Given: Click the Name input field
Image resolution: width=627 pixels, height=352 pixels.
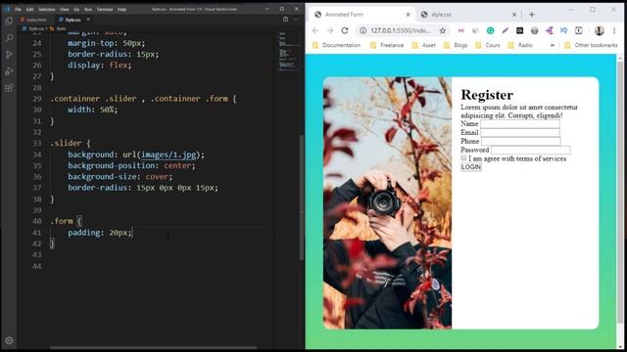Looking at the screenshot, I should [520, 124].
